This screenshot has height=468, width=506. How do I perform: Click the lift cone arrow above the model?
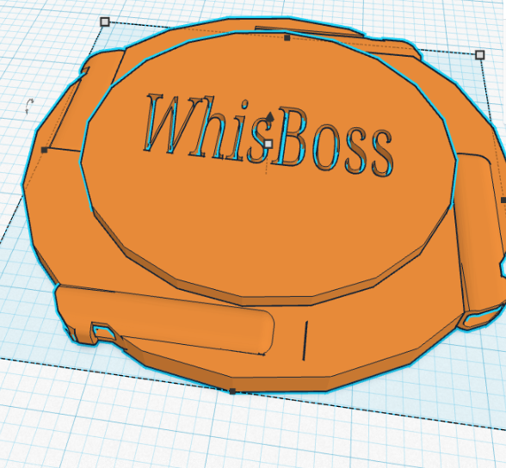tap(270, 117)
